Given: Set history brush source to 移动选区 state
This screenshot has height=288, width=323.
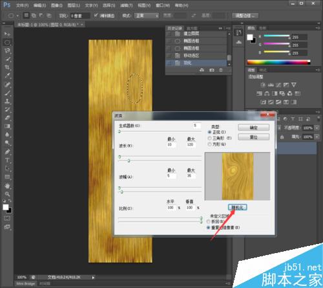Looking at the screenshot, I should 169,56.
